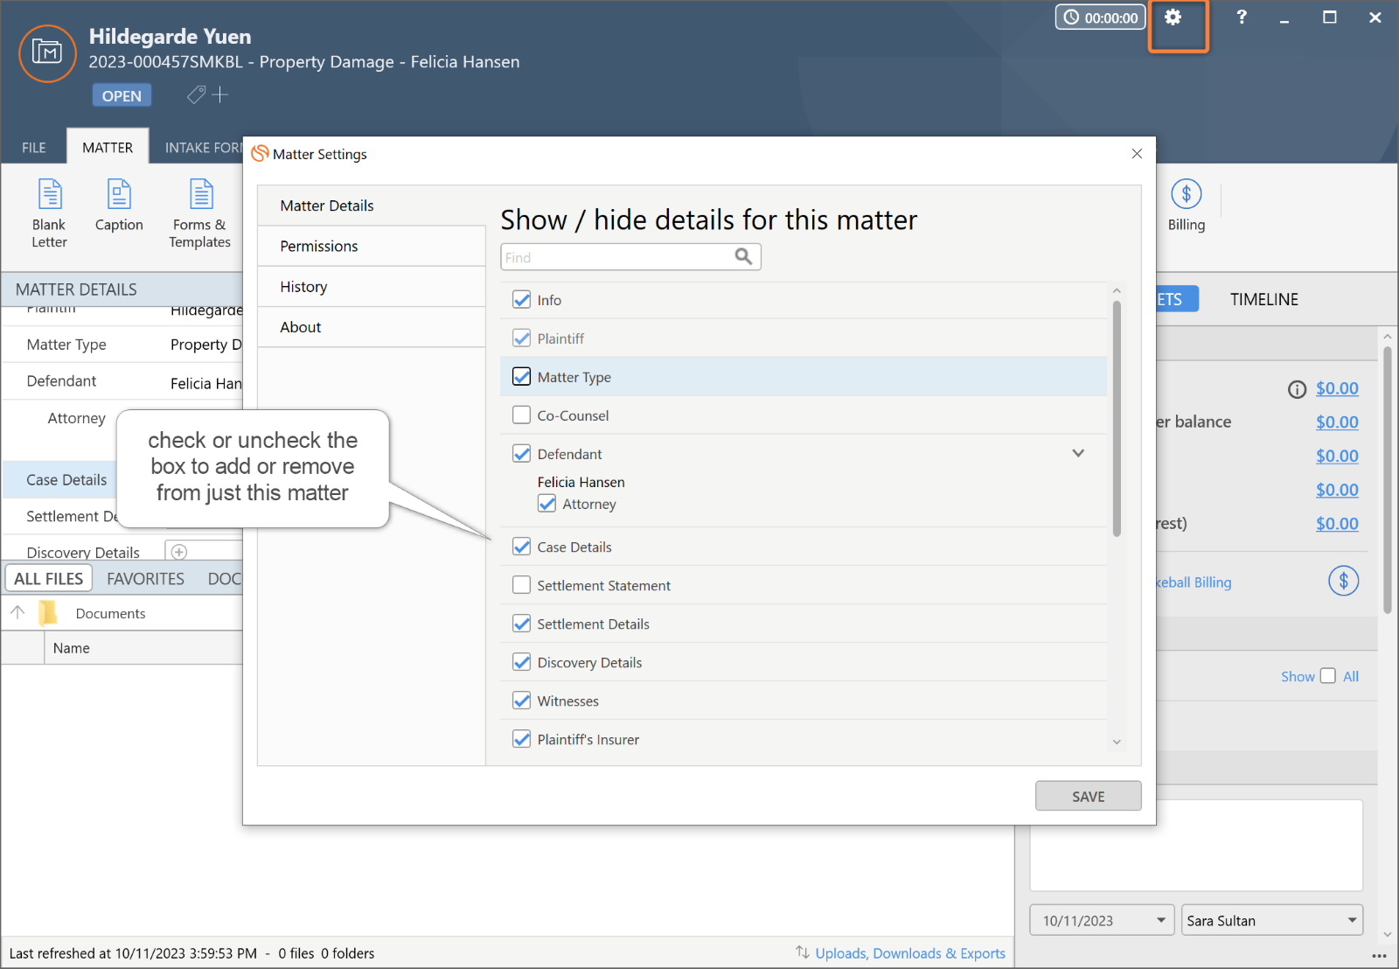Open the Caption document tool
1399x969 pixels.
pyautogui.click(x=119, y=206)
